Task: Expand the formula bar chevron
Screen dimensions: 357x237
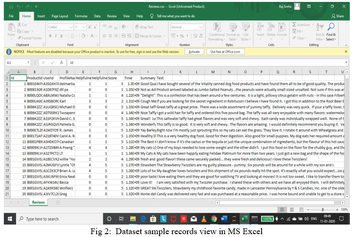Action: [x=346, y=63]
